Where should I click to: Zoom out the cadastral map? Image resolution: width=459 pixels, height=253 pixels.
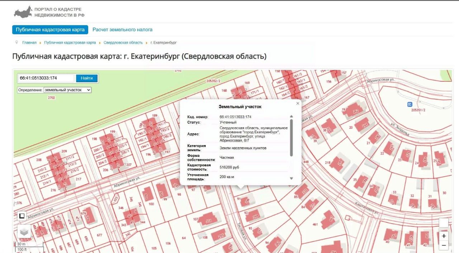[x=444, y=245]
